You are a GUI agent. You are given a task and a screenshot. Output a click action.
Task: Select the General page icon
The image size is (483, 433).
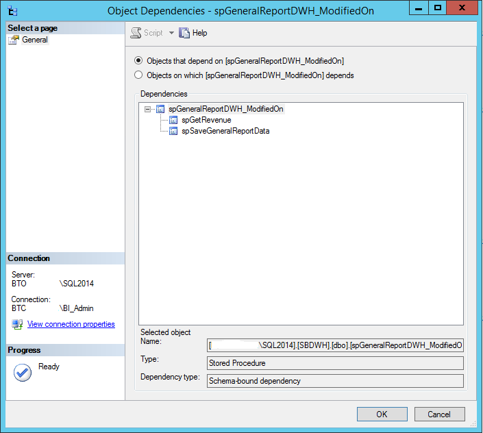14,40
